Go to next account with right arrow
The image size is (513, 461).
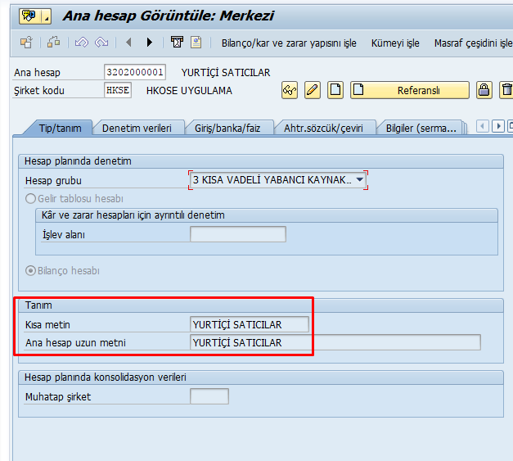(150, 43)
